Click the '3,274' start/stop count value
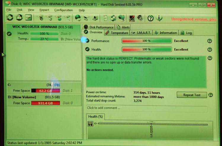Viewport: 222px width, 146px height. (x=137, y=101)
